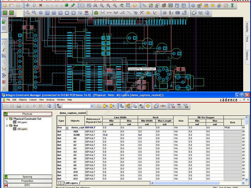Select the blue circle shape tool

pyautogui.click(x=41, y=13)
